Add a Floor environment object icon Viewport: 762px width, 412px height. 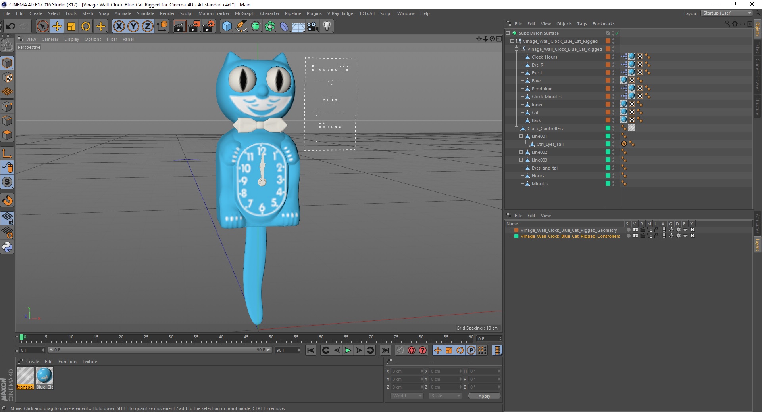[298, 27]
